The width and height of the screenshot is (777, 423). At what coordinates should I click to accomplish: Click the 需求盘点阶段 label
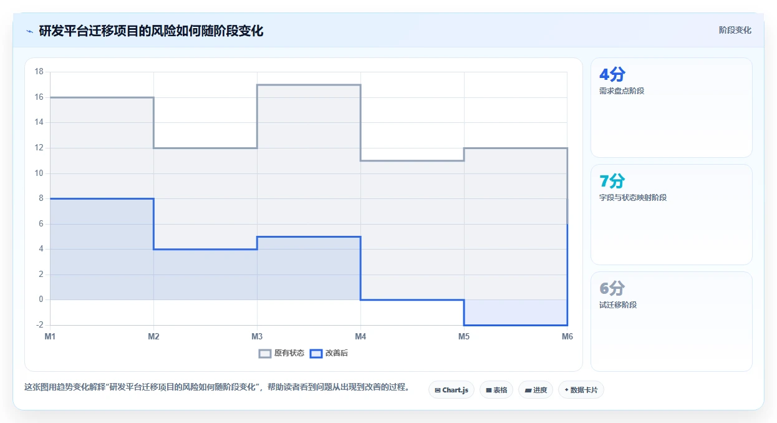621,91
